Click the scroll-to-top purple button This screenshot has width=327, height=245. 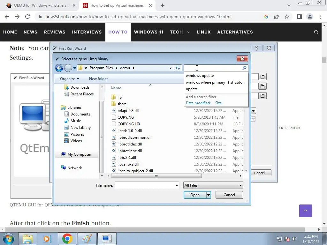coord(306,211)
